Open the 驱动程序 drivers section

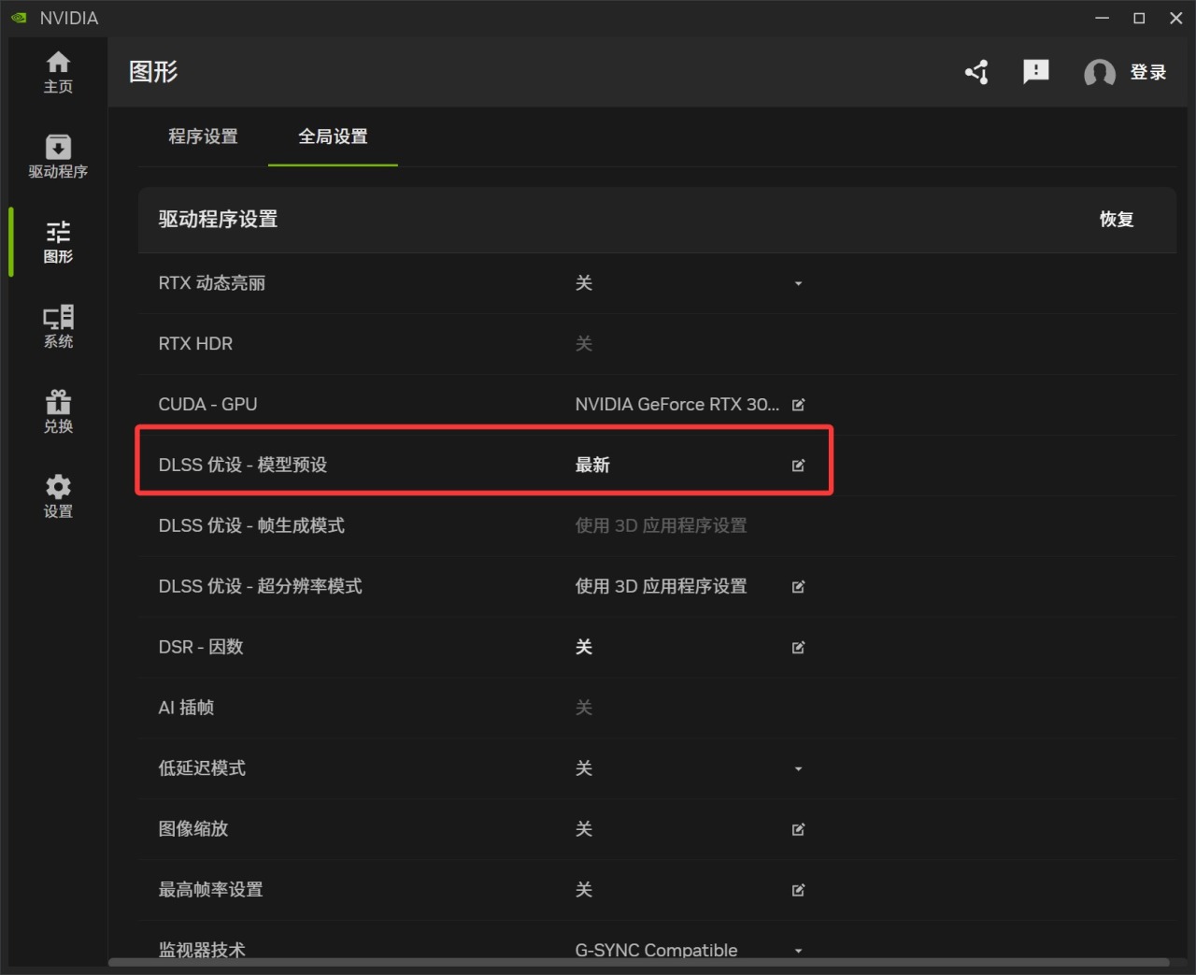[58, 156]
